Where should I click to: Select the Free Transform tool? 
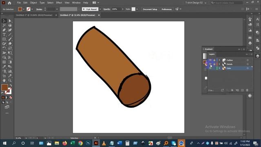10,53
